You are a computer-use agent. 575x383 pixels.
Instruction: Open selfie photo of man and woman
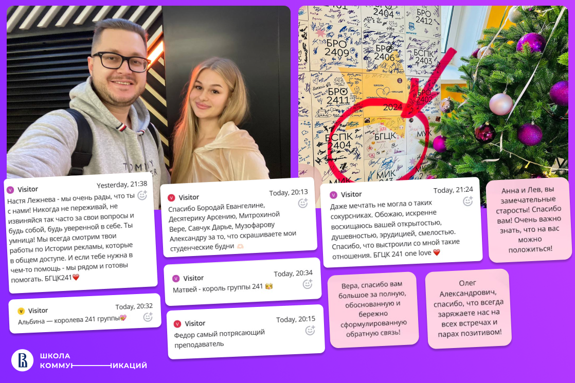(x=149, y=92)
